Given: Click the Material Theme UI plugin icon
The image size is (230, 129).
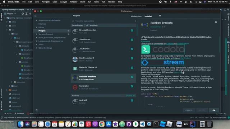Looking at the screenshot, I should (x=75, y=68).
